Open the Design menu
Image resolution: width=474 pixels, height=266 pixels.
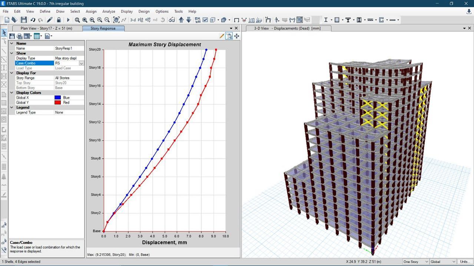[144, 11]
